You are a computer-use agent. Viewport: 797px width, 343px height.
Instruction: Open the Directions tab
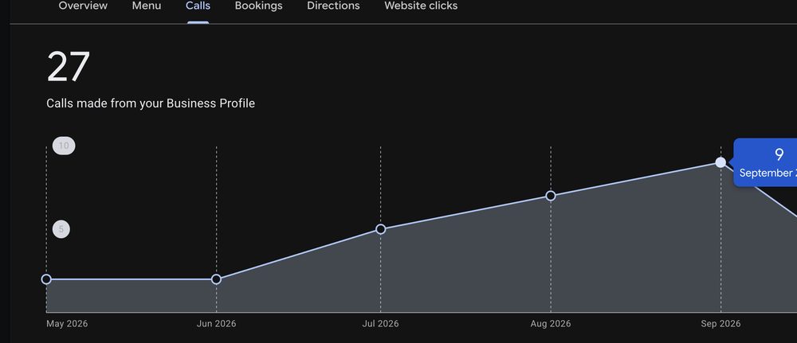point(333,6)
